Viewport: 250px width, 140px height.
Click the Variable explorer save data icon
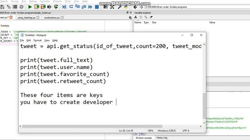[x=141, y=17]
